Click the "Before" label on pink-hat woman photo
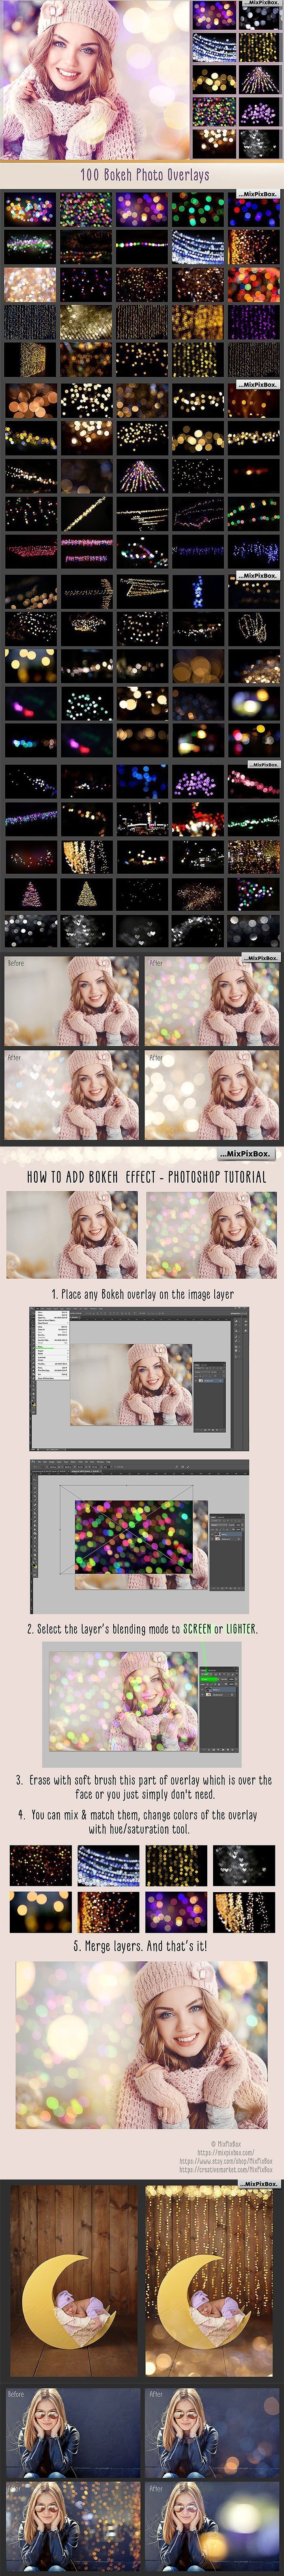Screen dimensions: 284x2576 click(16, 963)
